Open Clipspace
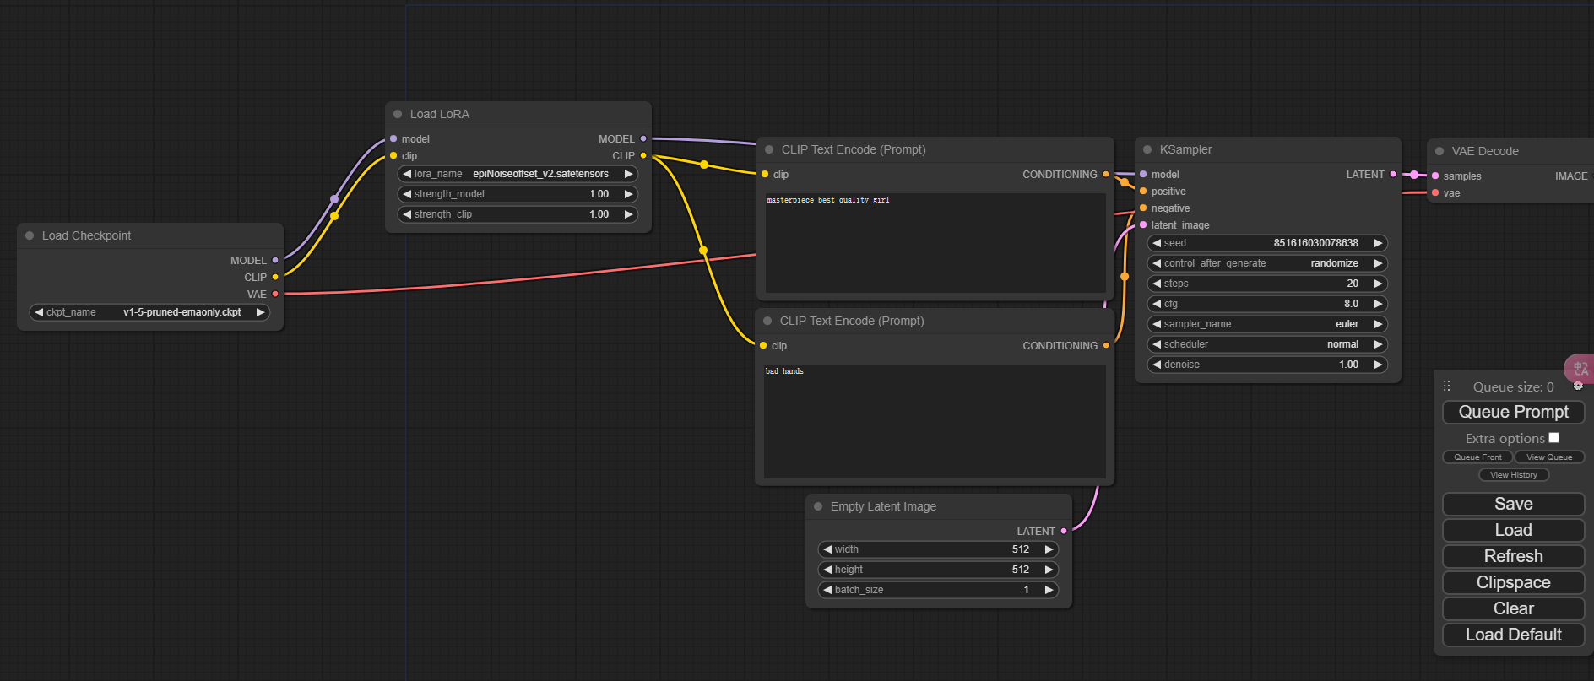The width and height of the screenshot is (1594, 681). pyautogui.click(x=1513, y=582)
